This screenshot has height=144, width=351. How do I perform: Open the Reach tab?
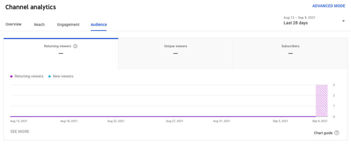click(x=39, y=25)
